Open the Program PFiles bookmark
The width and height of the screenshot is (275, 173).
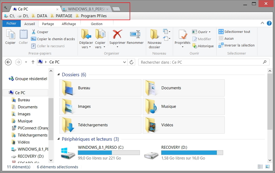[91, 16]
